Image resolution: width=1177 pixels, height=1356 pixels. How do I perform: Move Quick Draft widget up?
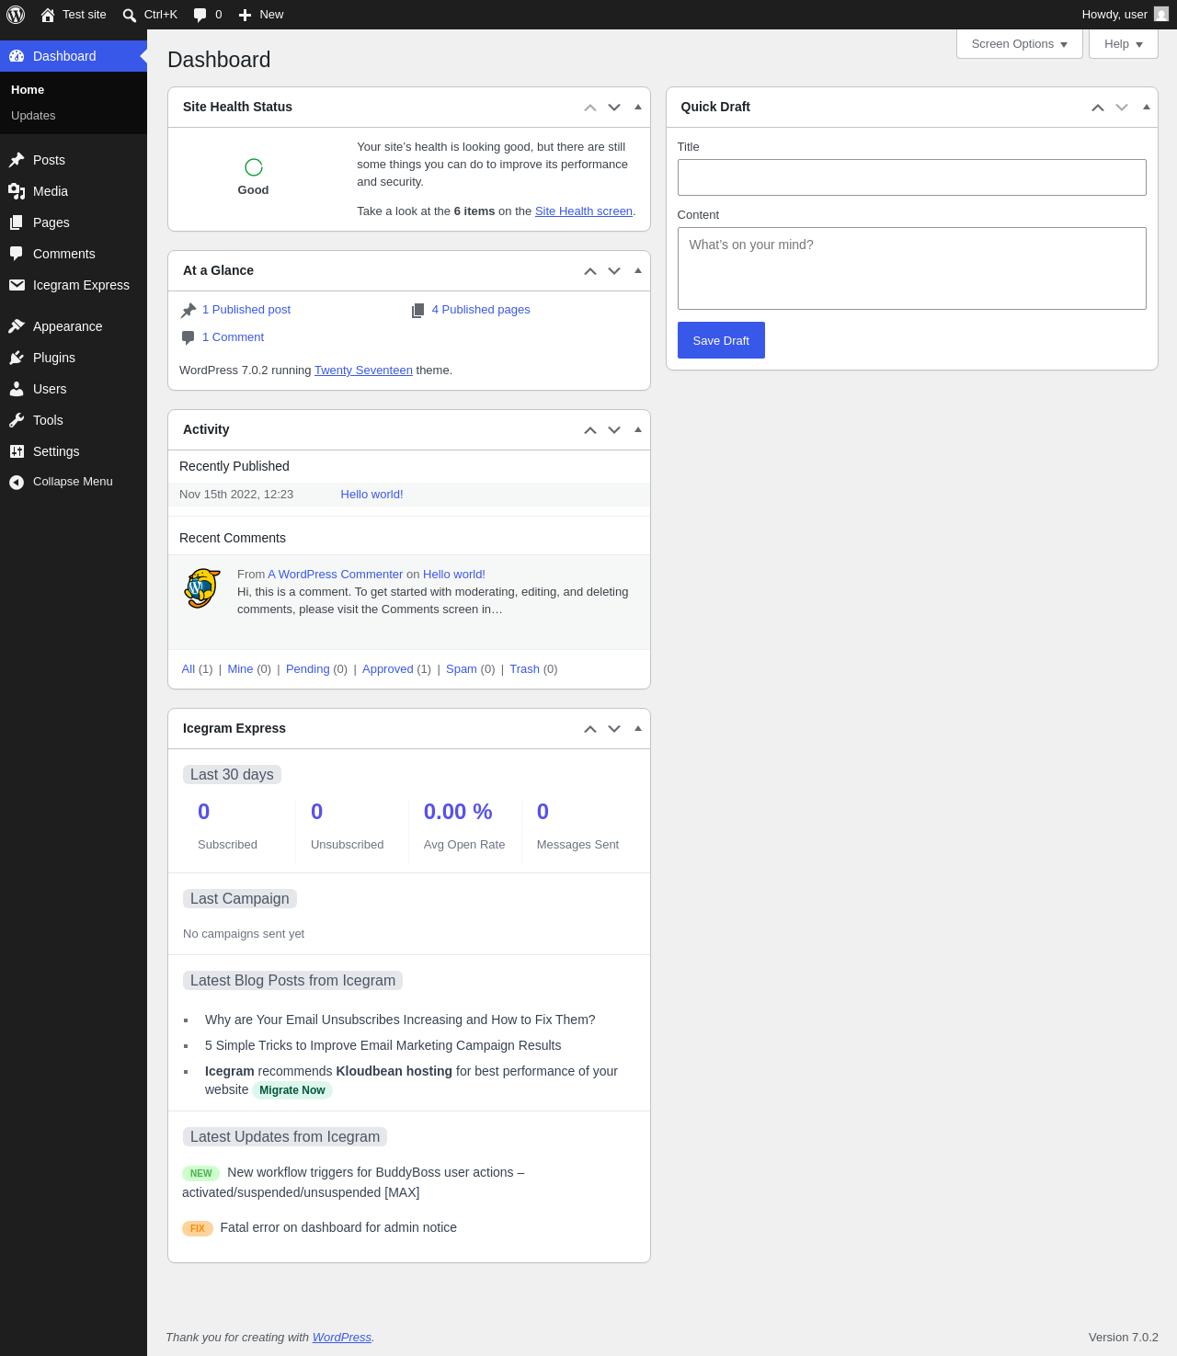(1098, 108)
